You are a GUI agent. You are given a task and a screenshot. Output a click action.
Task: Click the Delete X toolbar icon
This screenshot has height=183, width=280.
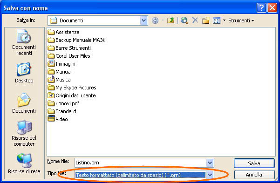[x=195, y=20]
